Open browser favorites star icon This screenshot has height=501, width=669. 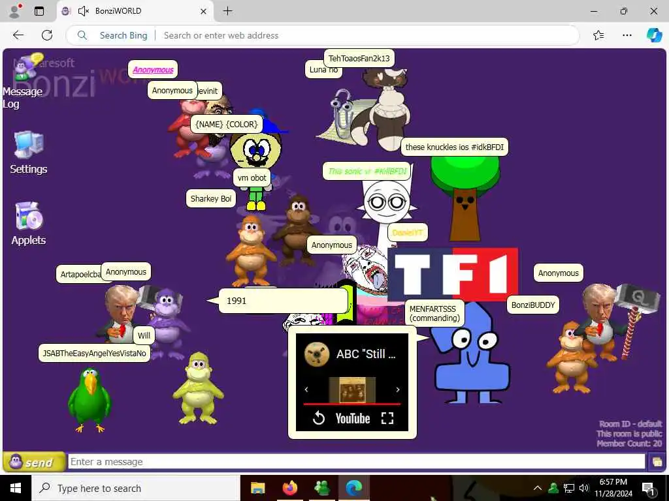coord(598,35)
